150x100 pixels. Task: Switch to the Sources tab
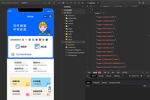tap(109, 76)
